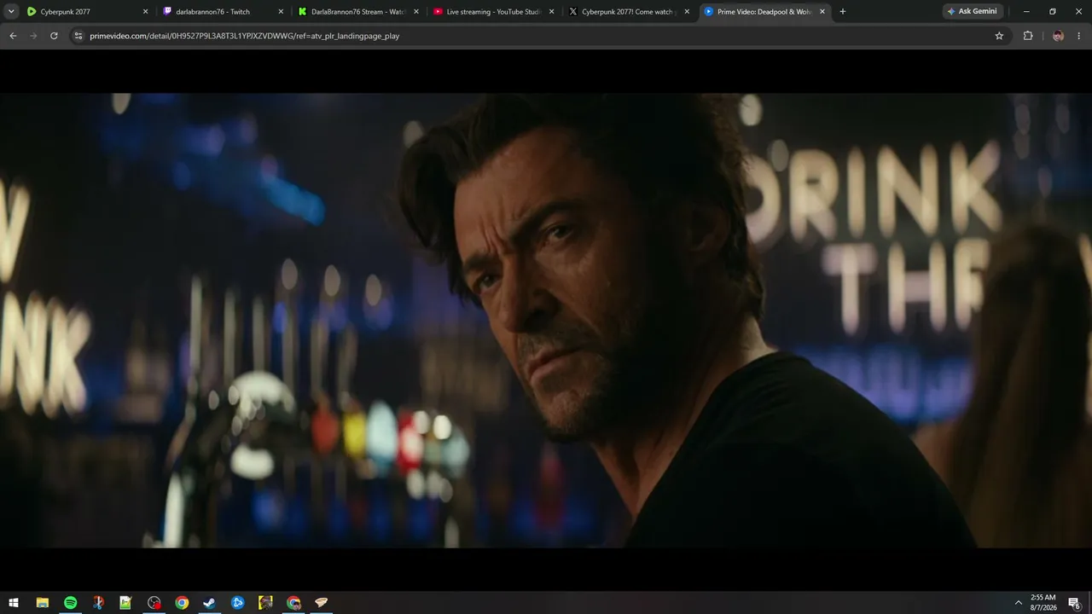Open the Chrome icon with profile photo on the taskbar
Image resolution: width=1092 pixels, height=614 pixels.
tap(293, 603)
